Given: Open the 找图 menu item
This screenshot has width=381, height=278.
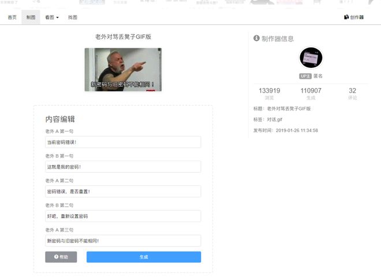Looking at the screenshot, I should [73, 17].
